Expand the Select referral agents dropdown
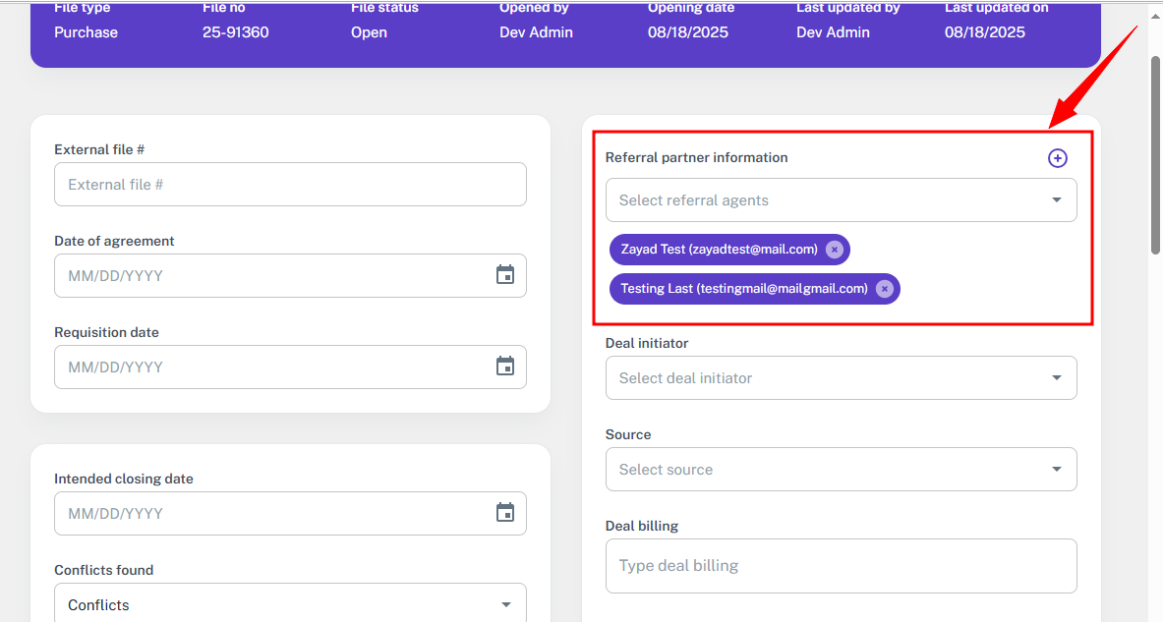 1056,200
